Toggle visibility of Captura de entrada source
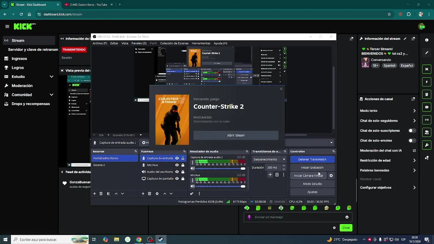Screen dimensions: 434x244 click(177, 158)
